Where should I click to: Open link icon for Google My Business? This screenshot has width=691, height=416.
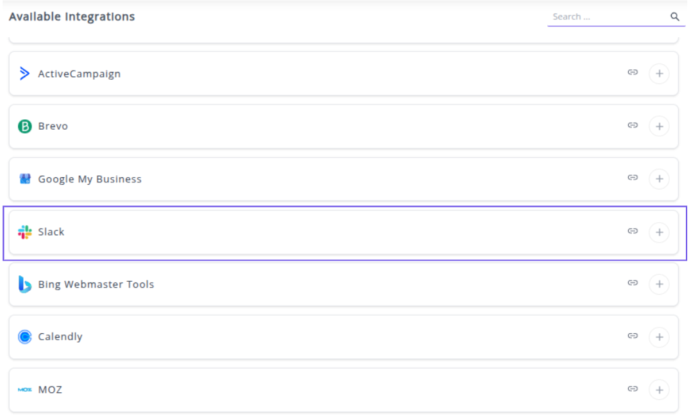[633, 178]
